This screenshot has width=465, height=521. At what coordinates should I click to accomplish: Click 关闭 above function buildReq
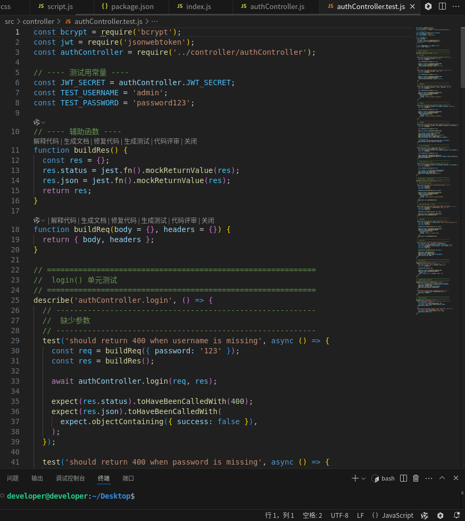coord(207,220)
